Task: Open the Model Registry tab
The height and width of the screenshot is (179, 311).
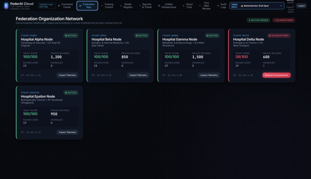Action: click(x=126, y=6)
